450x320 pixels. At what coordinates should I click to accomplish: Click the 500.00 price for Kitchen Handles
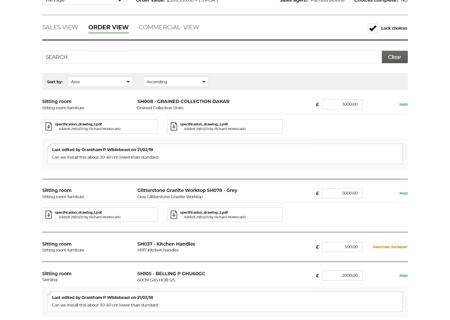click(342, 247)
